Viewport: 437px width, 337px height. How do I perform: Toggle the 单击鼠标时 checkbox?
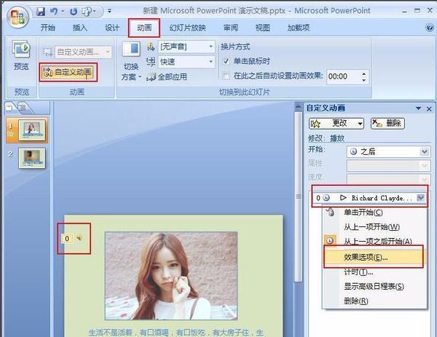pyautogui.click(x=226, y=61)
